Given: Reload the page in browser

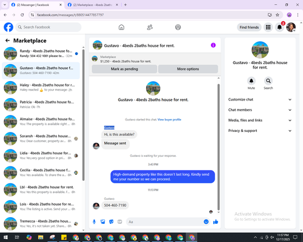Looking at the screenshot, I should (22, 15).
